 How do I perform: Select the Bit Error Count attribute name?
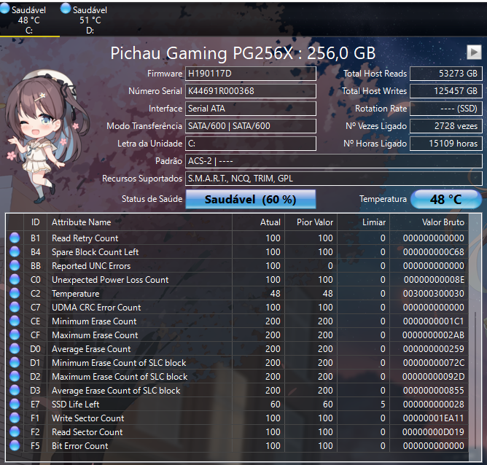click(x=79, y=446)
